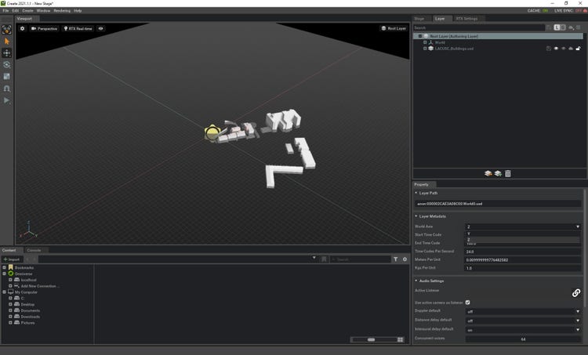Click the Perspective camera button
Viewport: 588px width, 355px height.
pyautogui.click(x=45, y=28)
